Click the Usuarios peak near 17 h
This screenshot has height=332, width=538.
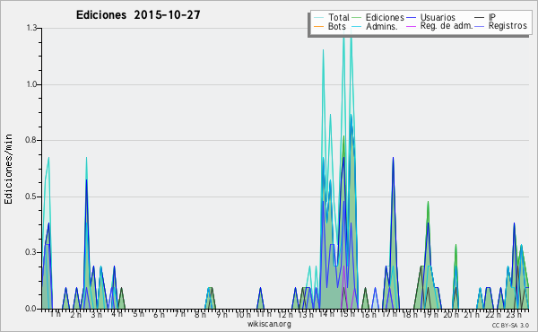393,159
